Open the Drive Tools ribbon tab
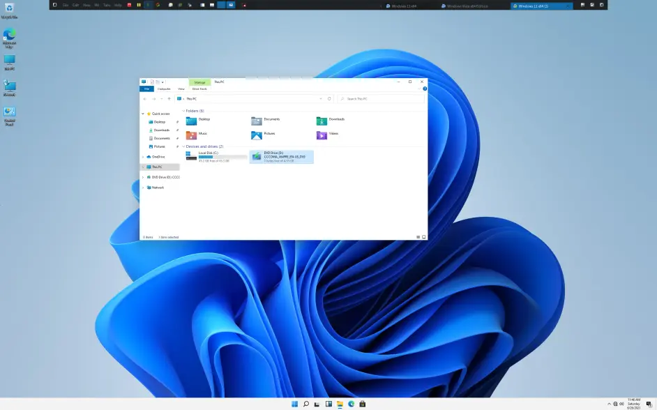Image resolution: width=657 pixels, height=410 pixels. coord(199,89)
